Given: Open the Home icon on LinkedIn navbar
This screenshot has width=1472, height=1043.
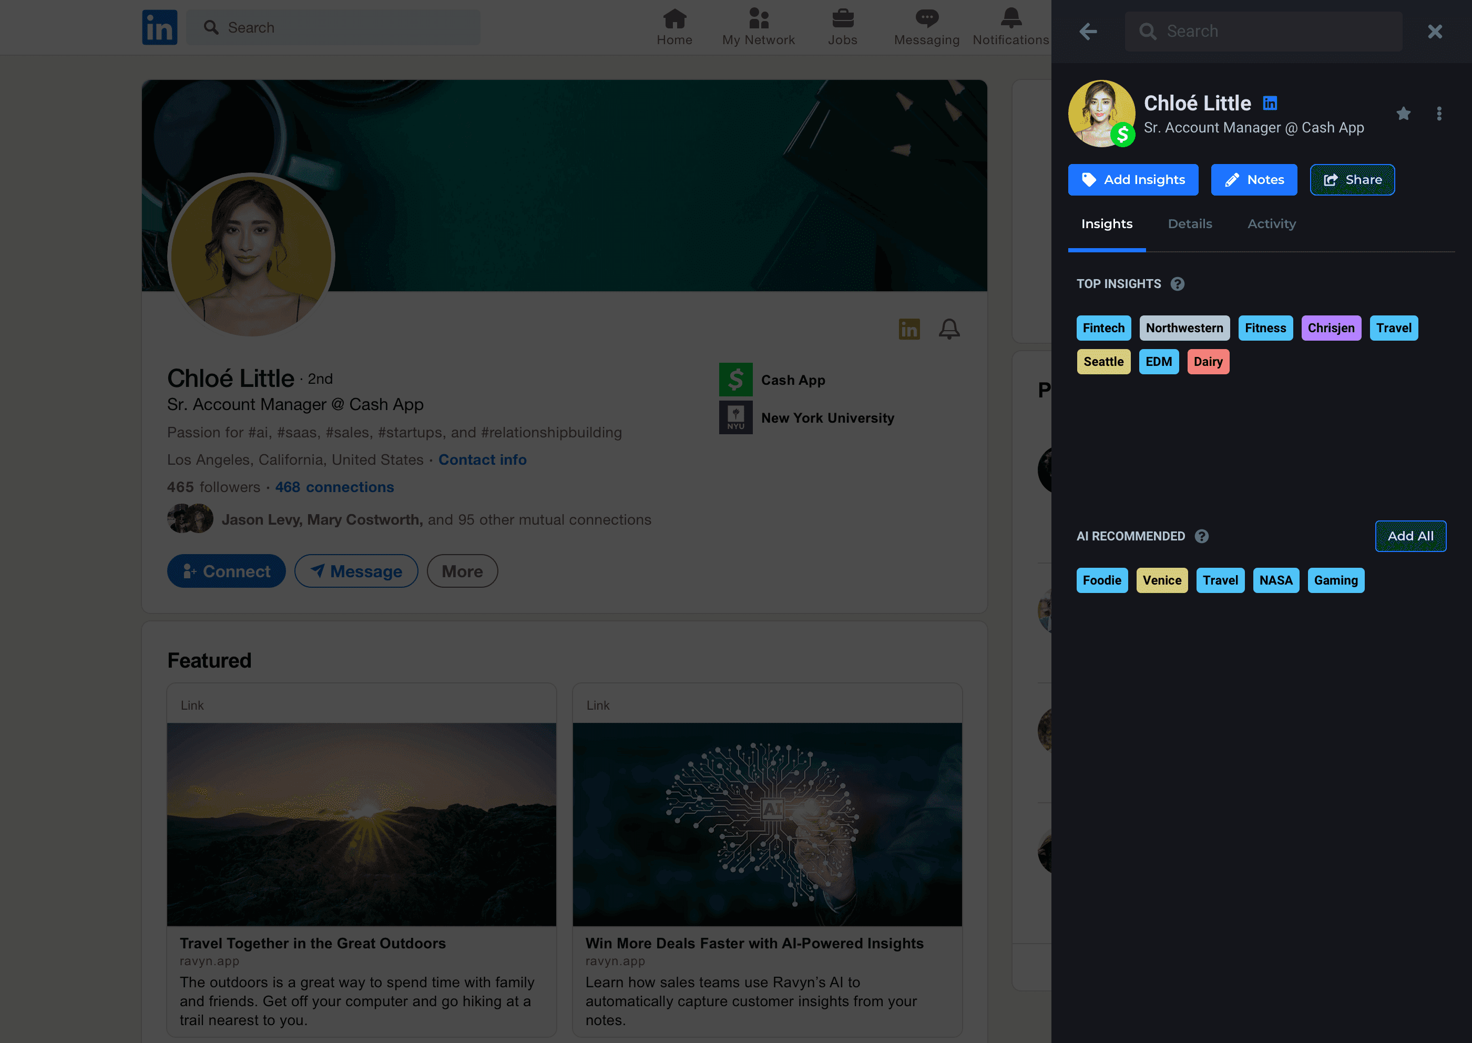Looking at the screenshot, I should pos(674,19).
